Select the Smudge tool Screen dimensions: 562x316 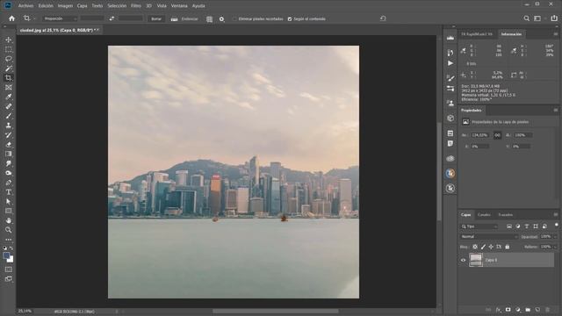(x=9, y=163)
